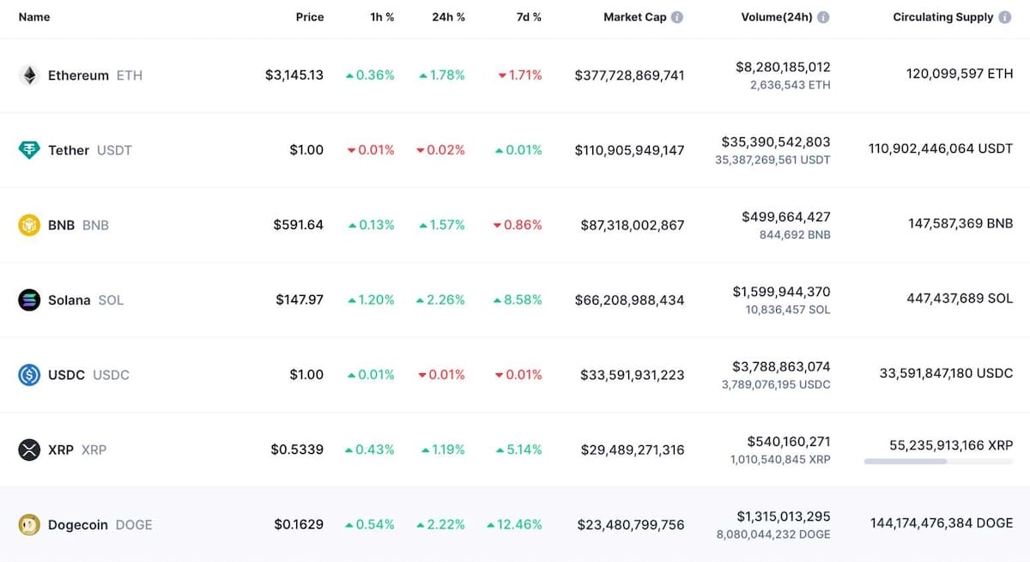Click the XRP coin logo icon
The width and height of the screenshot is (1030, 562).
coord(29,450)
